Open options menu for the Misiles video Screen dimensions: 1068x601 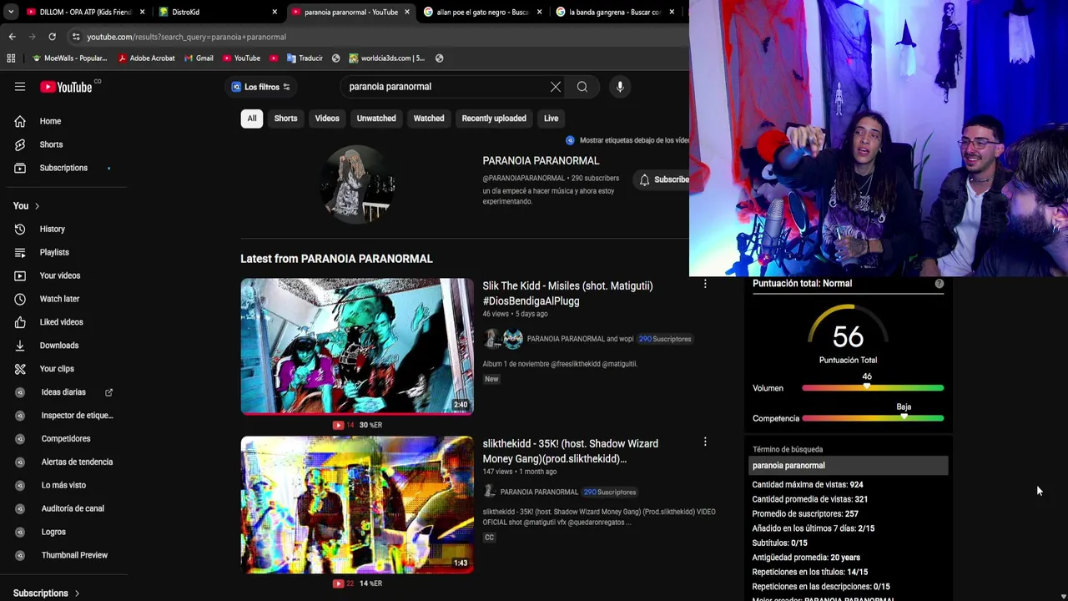(x=705, y=285)
